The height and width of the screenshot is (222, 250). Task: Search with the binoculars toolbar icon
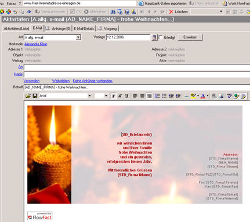click(x=113, y=12)
